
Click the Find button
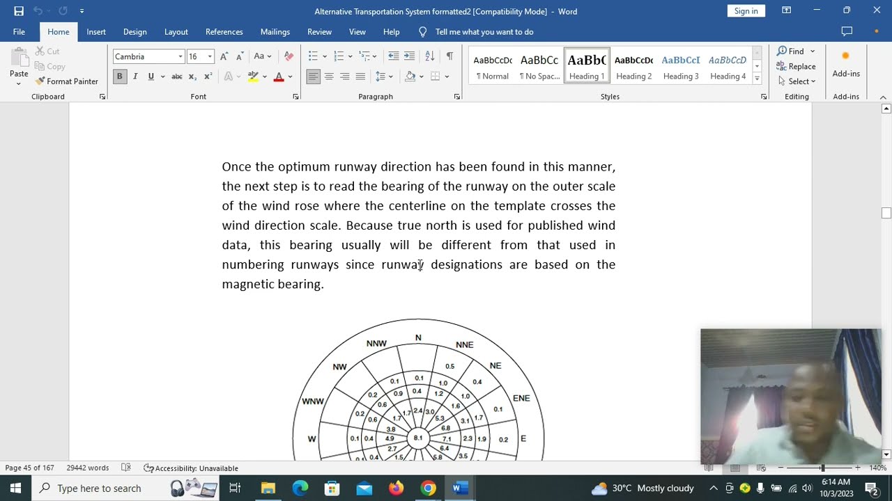pyautogui.click(x=791, y=51)
